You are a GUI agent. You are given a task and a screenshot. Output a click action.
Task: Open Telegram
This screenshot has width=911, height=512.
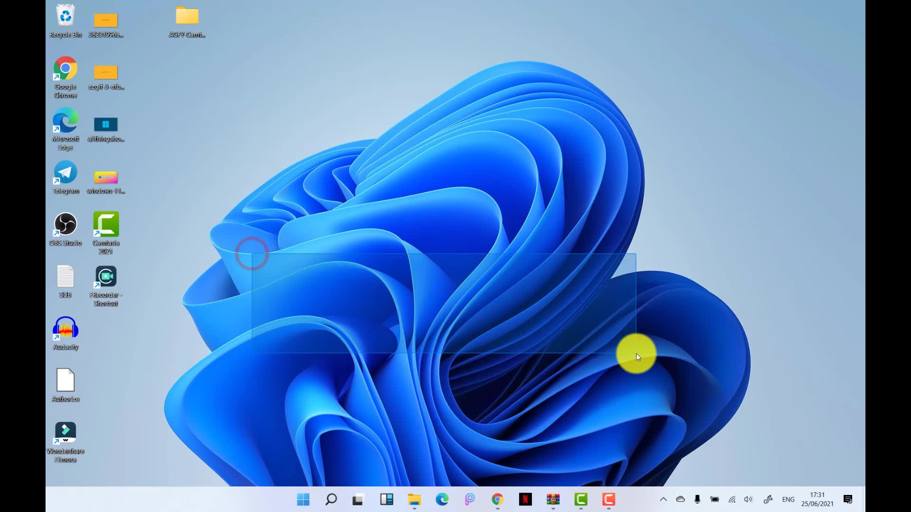pyautogui.click(x=65, y=173)
